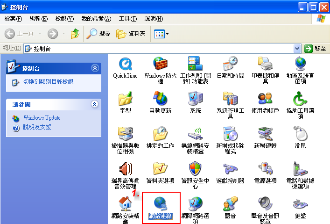
Task: Open the 工具(T) menu
Action: [x=127, y=19]
